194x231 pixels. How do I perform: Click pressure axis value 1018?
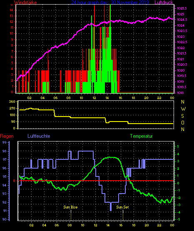coord(180,93)
